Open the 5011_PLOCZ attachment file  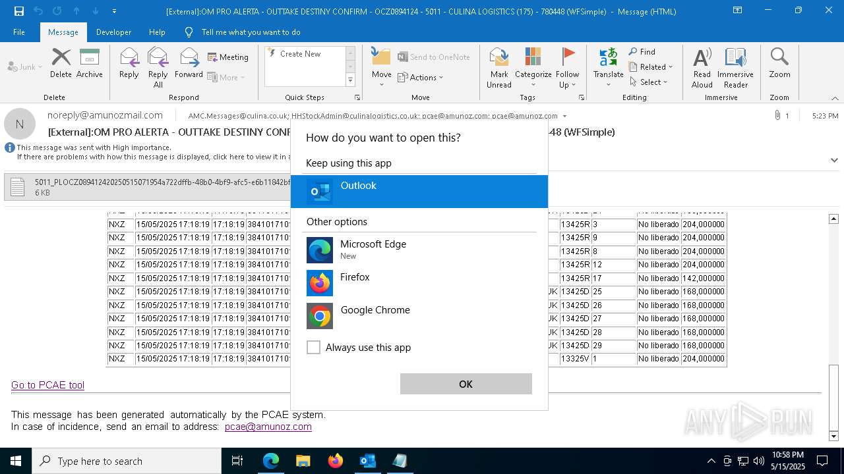pyautogui.click(x=146, y=187)
